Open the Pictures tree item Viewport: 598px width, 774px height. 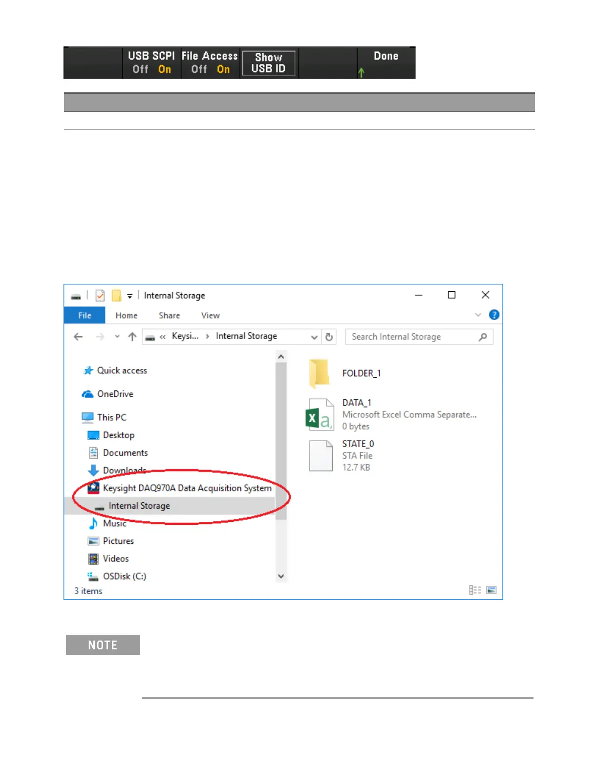pyautogui.click(x=118, y=541)
